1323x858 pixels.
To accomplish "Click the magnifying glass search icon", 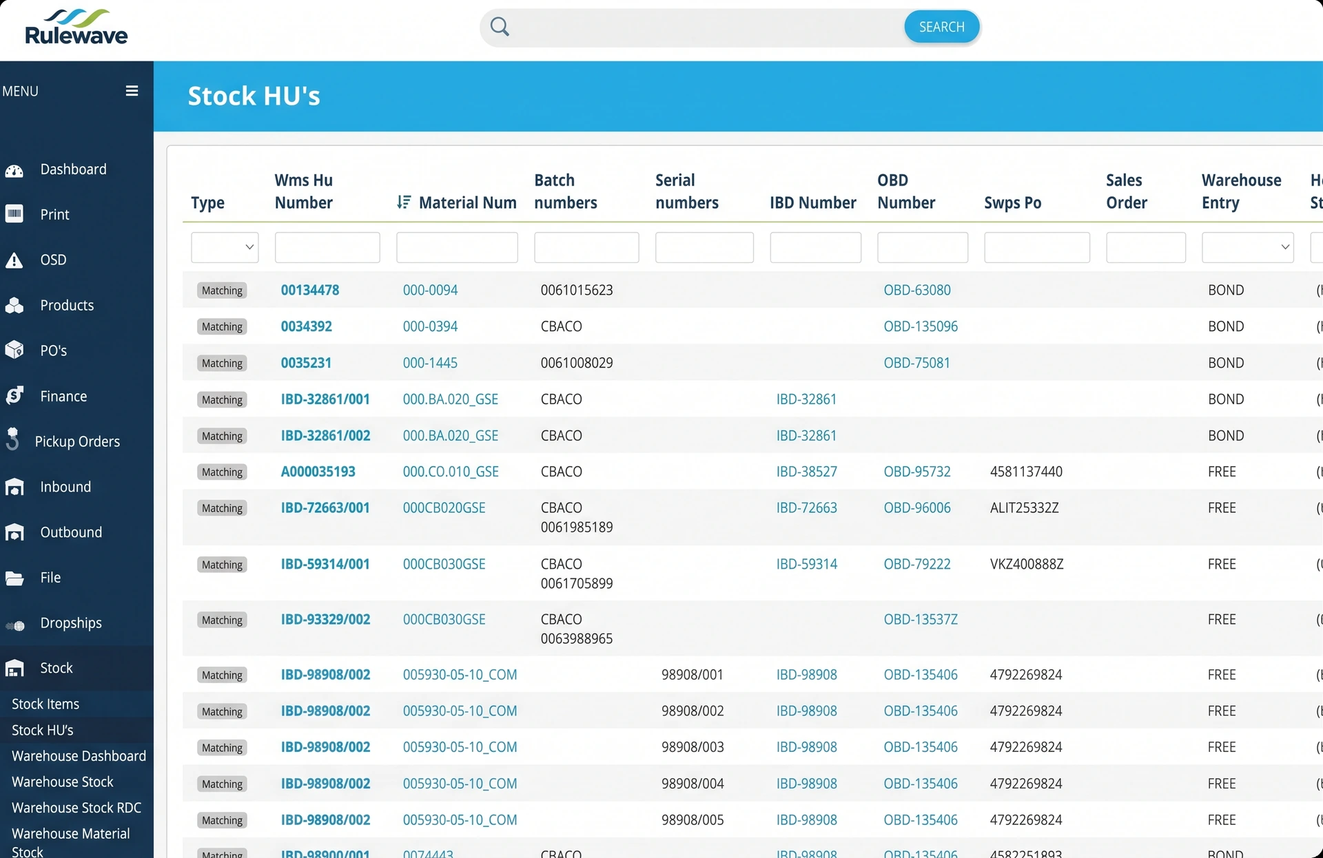I will click(x=500, y=27).
